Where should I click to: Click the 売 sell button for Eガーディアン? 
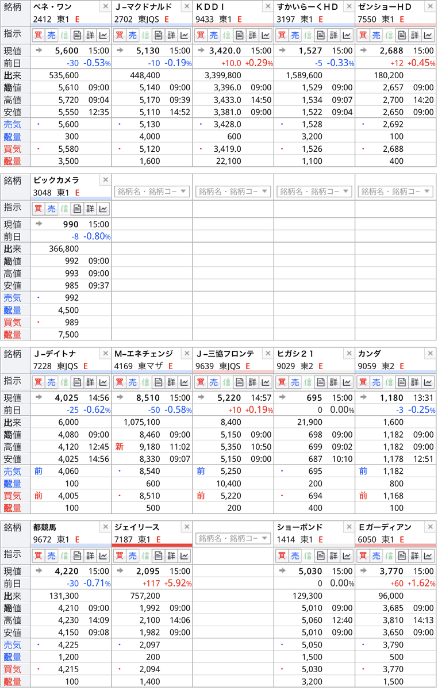[x=375, y=555]
